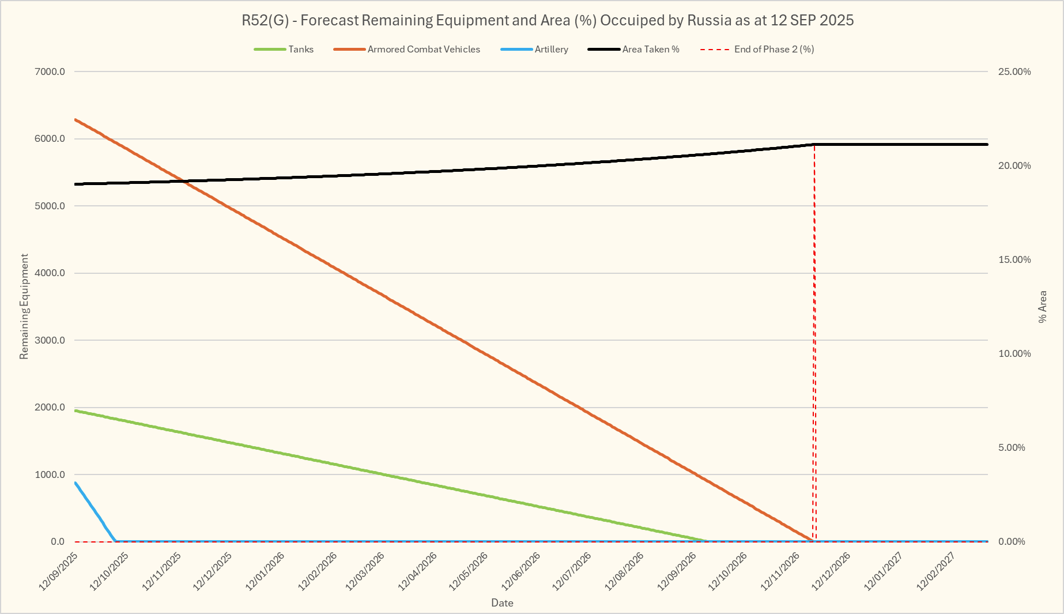Click the chart title text
Screen dimensions: 1064x614
pyautogui.click(x=547, y=20)
